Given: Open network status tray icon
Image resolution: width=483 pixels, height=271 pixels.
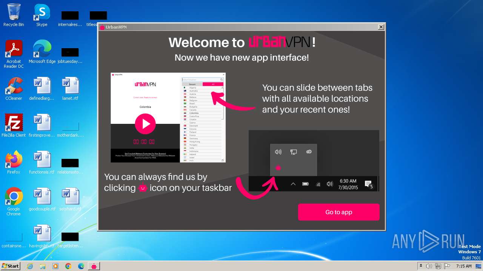Looking at the screenshot, I should tap(438, 266).
